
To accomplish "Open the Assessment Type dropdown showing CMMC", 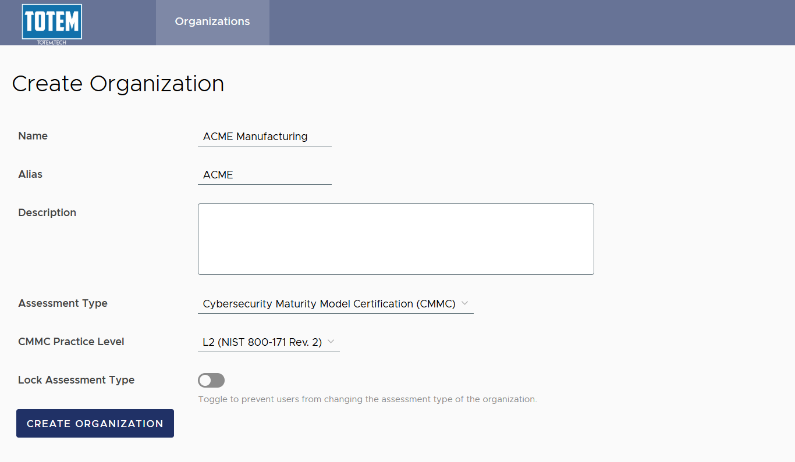I will pos(336,304).
